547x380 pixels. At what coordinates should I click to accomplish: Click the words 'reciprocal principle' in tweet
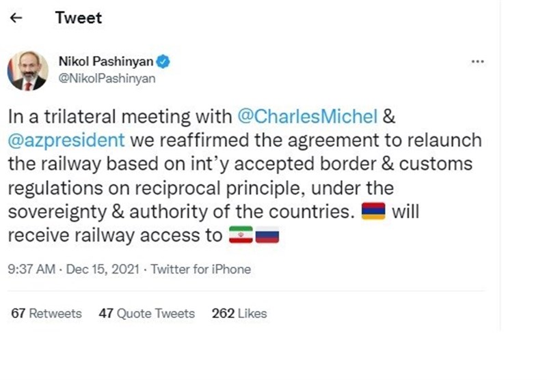point(238,188)
